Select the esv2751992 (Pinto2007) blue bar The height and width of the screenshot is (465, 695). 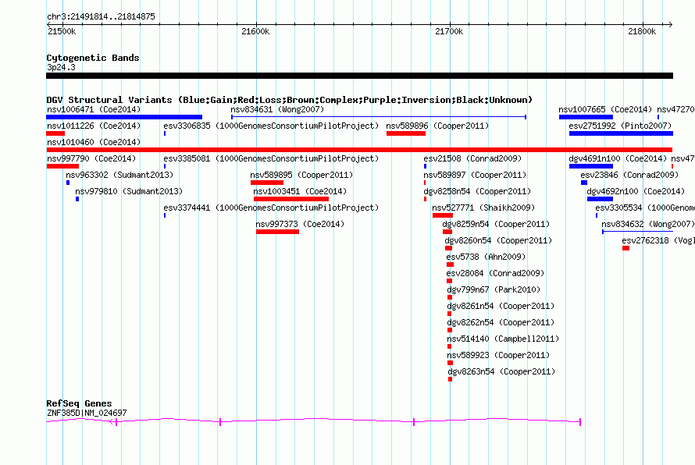pyautogui.click(x=621, y=133)
